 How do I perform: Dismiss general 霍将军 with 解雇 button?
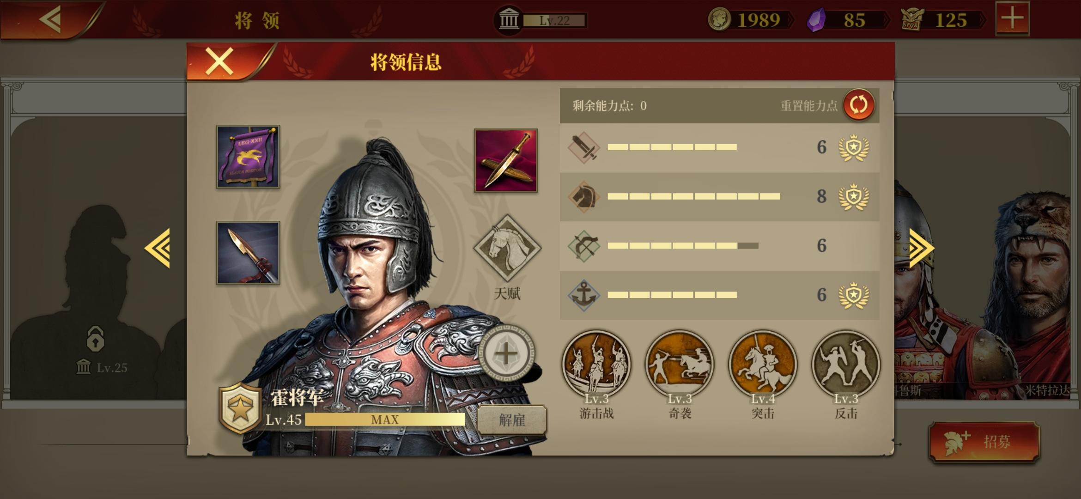(x=512, y=420)
